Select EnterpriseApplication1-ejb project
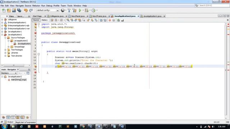 (x=18, y=25)
